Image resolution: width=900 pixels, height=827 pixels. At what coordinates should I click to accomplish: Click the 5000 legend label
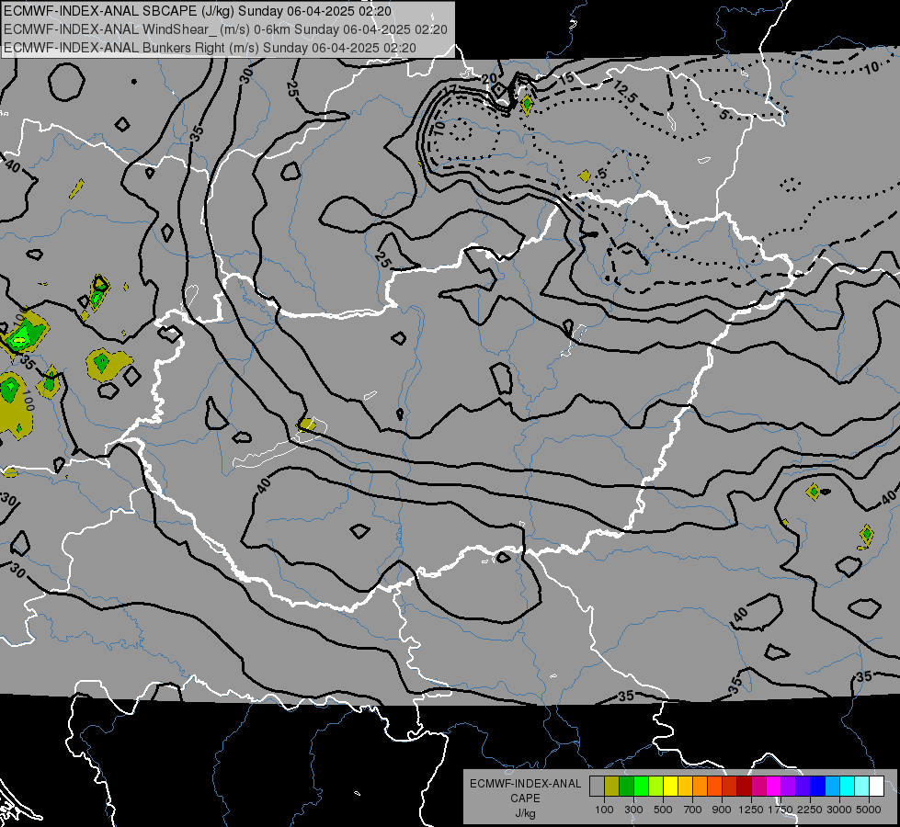click(869, 810)
